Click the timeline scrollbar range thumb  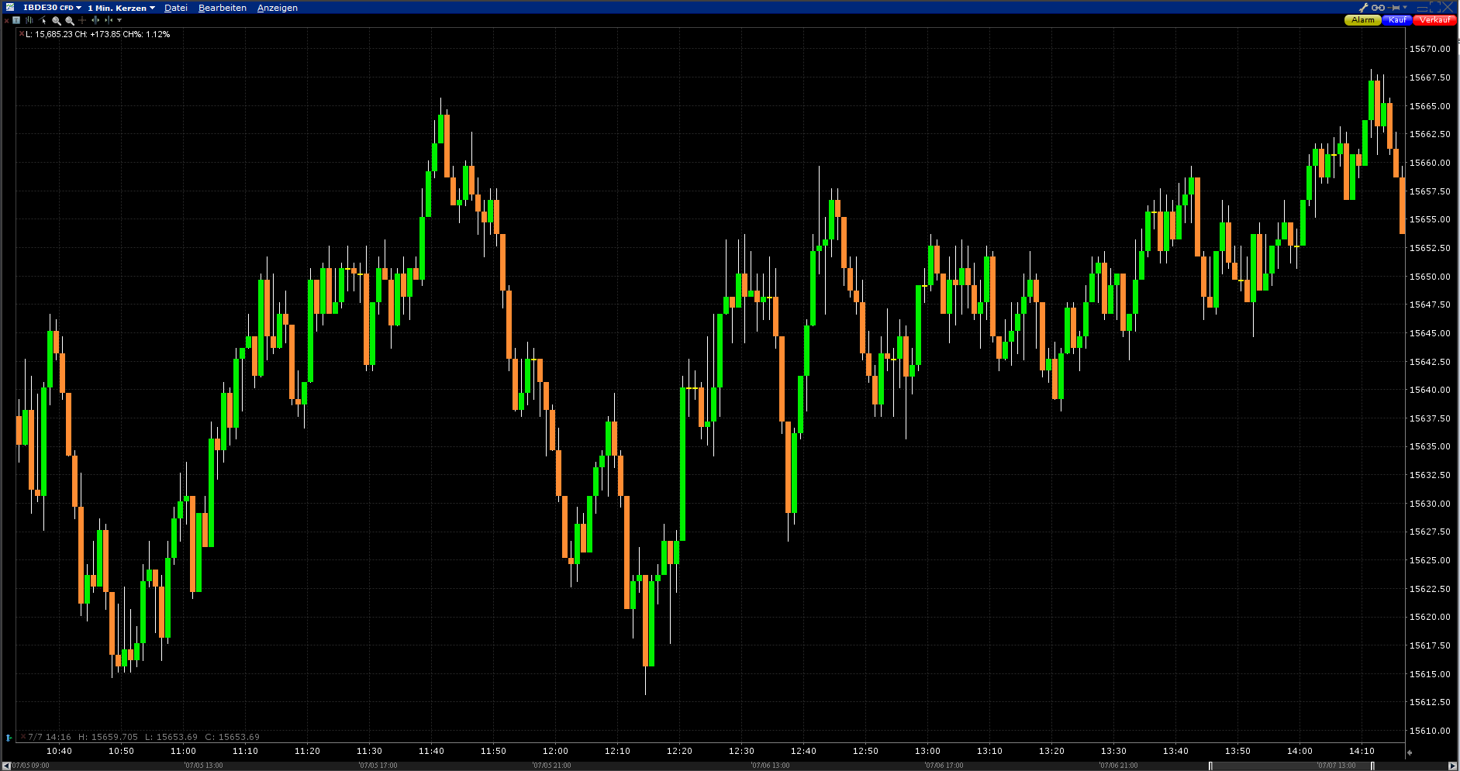(1291, 766)
